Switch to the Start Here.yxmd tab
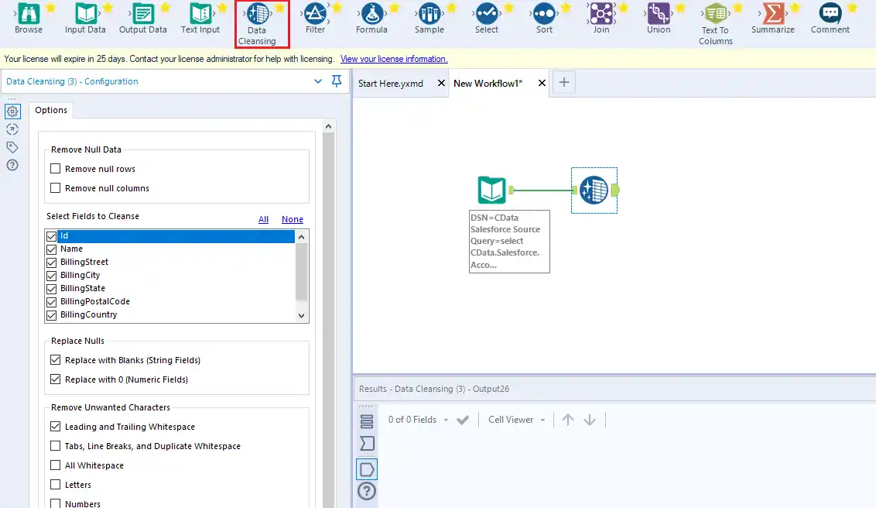876x508 pixels. [391, 84]
